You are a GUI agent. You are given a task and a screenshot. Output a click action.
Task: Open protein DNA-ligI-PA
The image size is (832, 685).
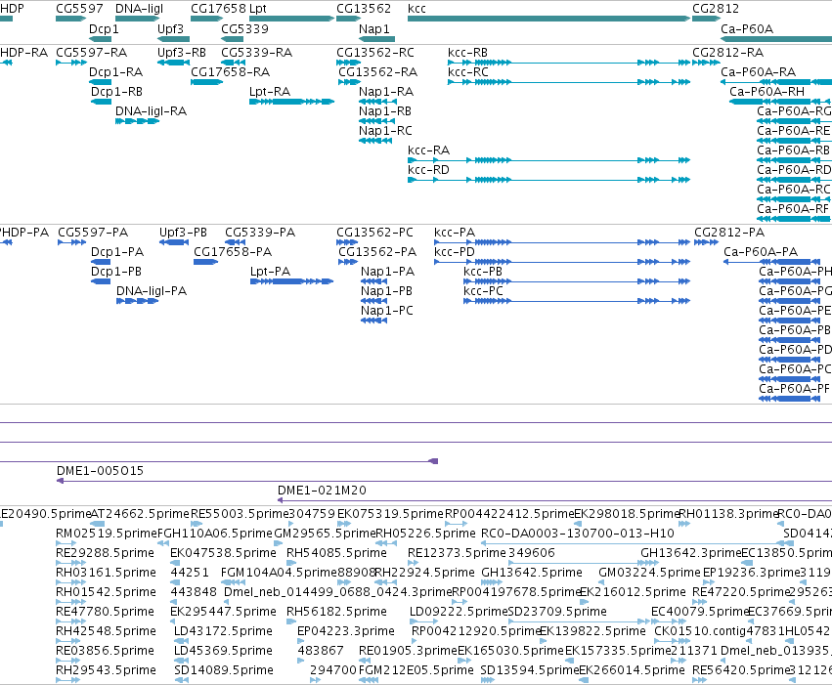pyautogui.click(x=152, y=291)
